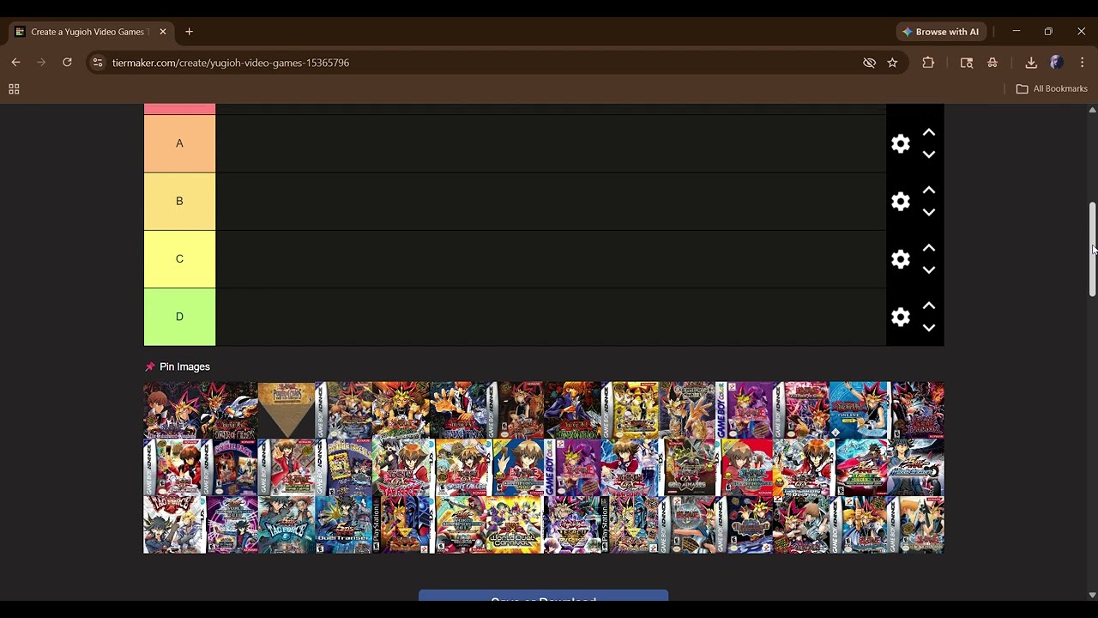Select the purple Game Boy Color cover in first row
1098x618 pixels.
click(x=745, y=410)
